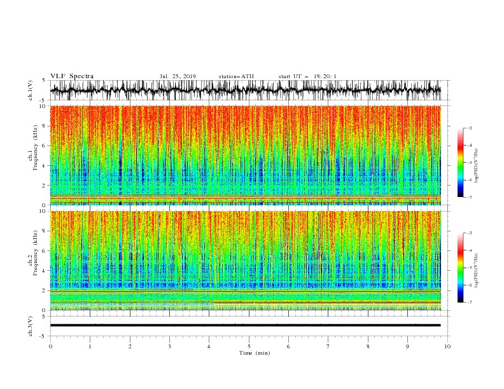Click inside the ch.1 spectrogram panel
This screenshot has width=504, height=389.
pos(245,155)
